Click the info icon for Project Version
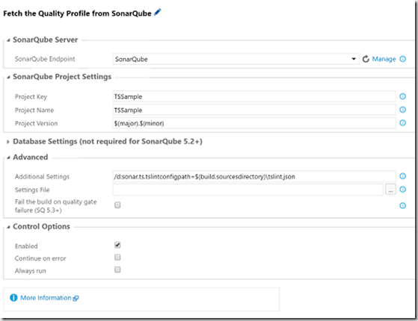The width and height of the screenshot is (418, 321). pyautogui.click(x=403, y=123)
